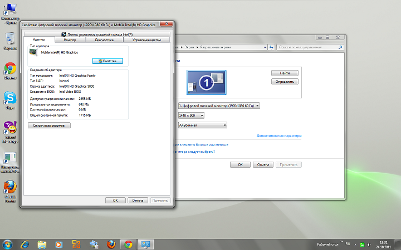The height and width of the screenshot is (250, 401).
Task: Switch to the Монитор tab
Action: (x=70, y=40)
